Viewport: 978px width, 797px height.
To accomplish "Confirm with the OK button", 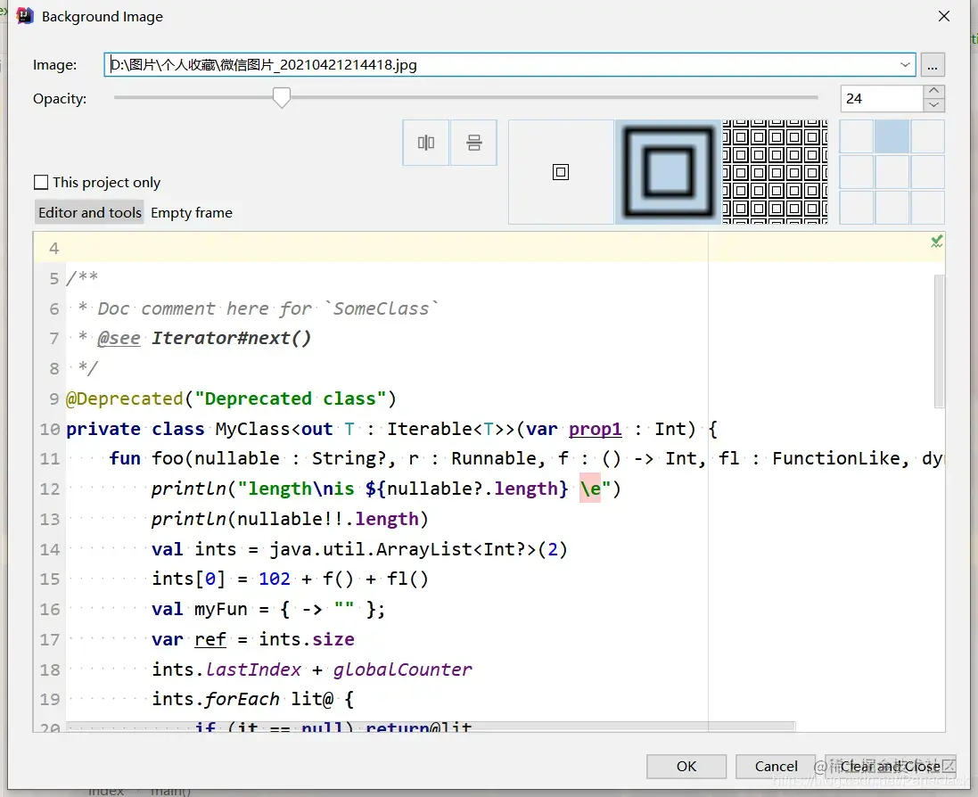I will pos(686,767).
